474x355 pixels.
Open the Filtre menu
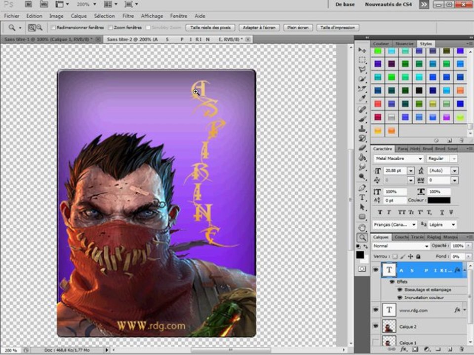click(x=128, y=16)
